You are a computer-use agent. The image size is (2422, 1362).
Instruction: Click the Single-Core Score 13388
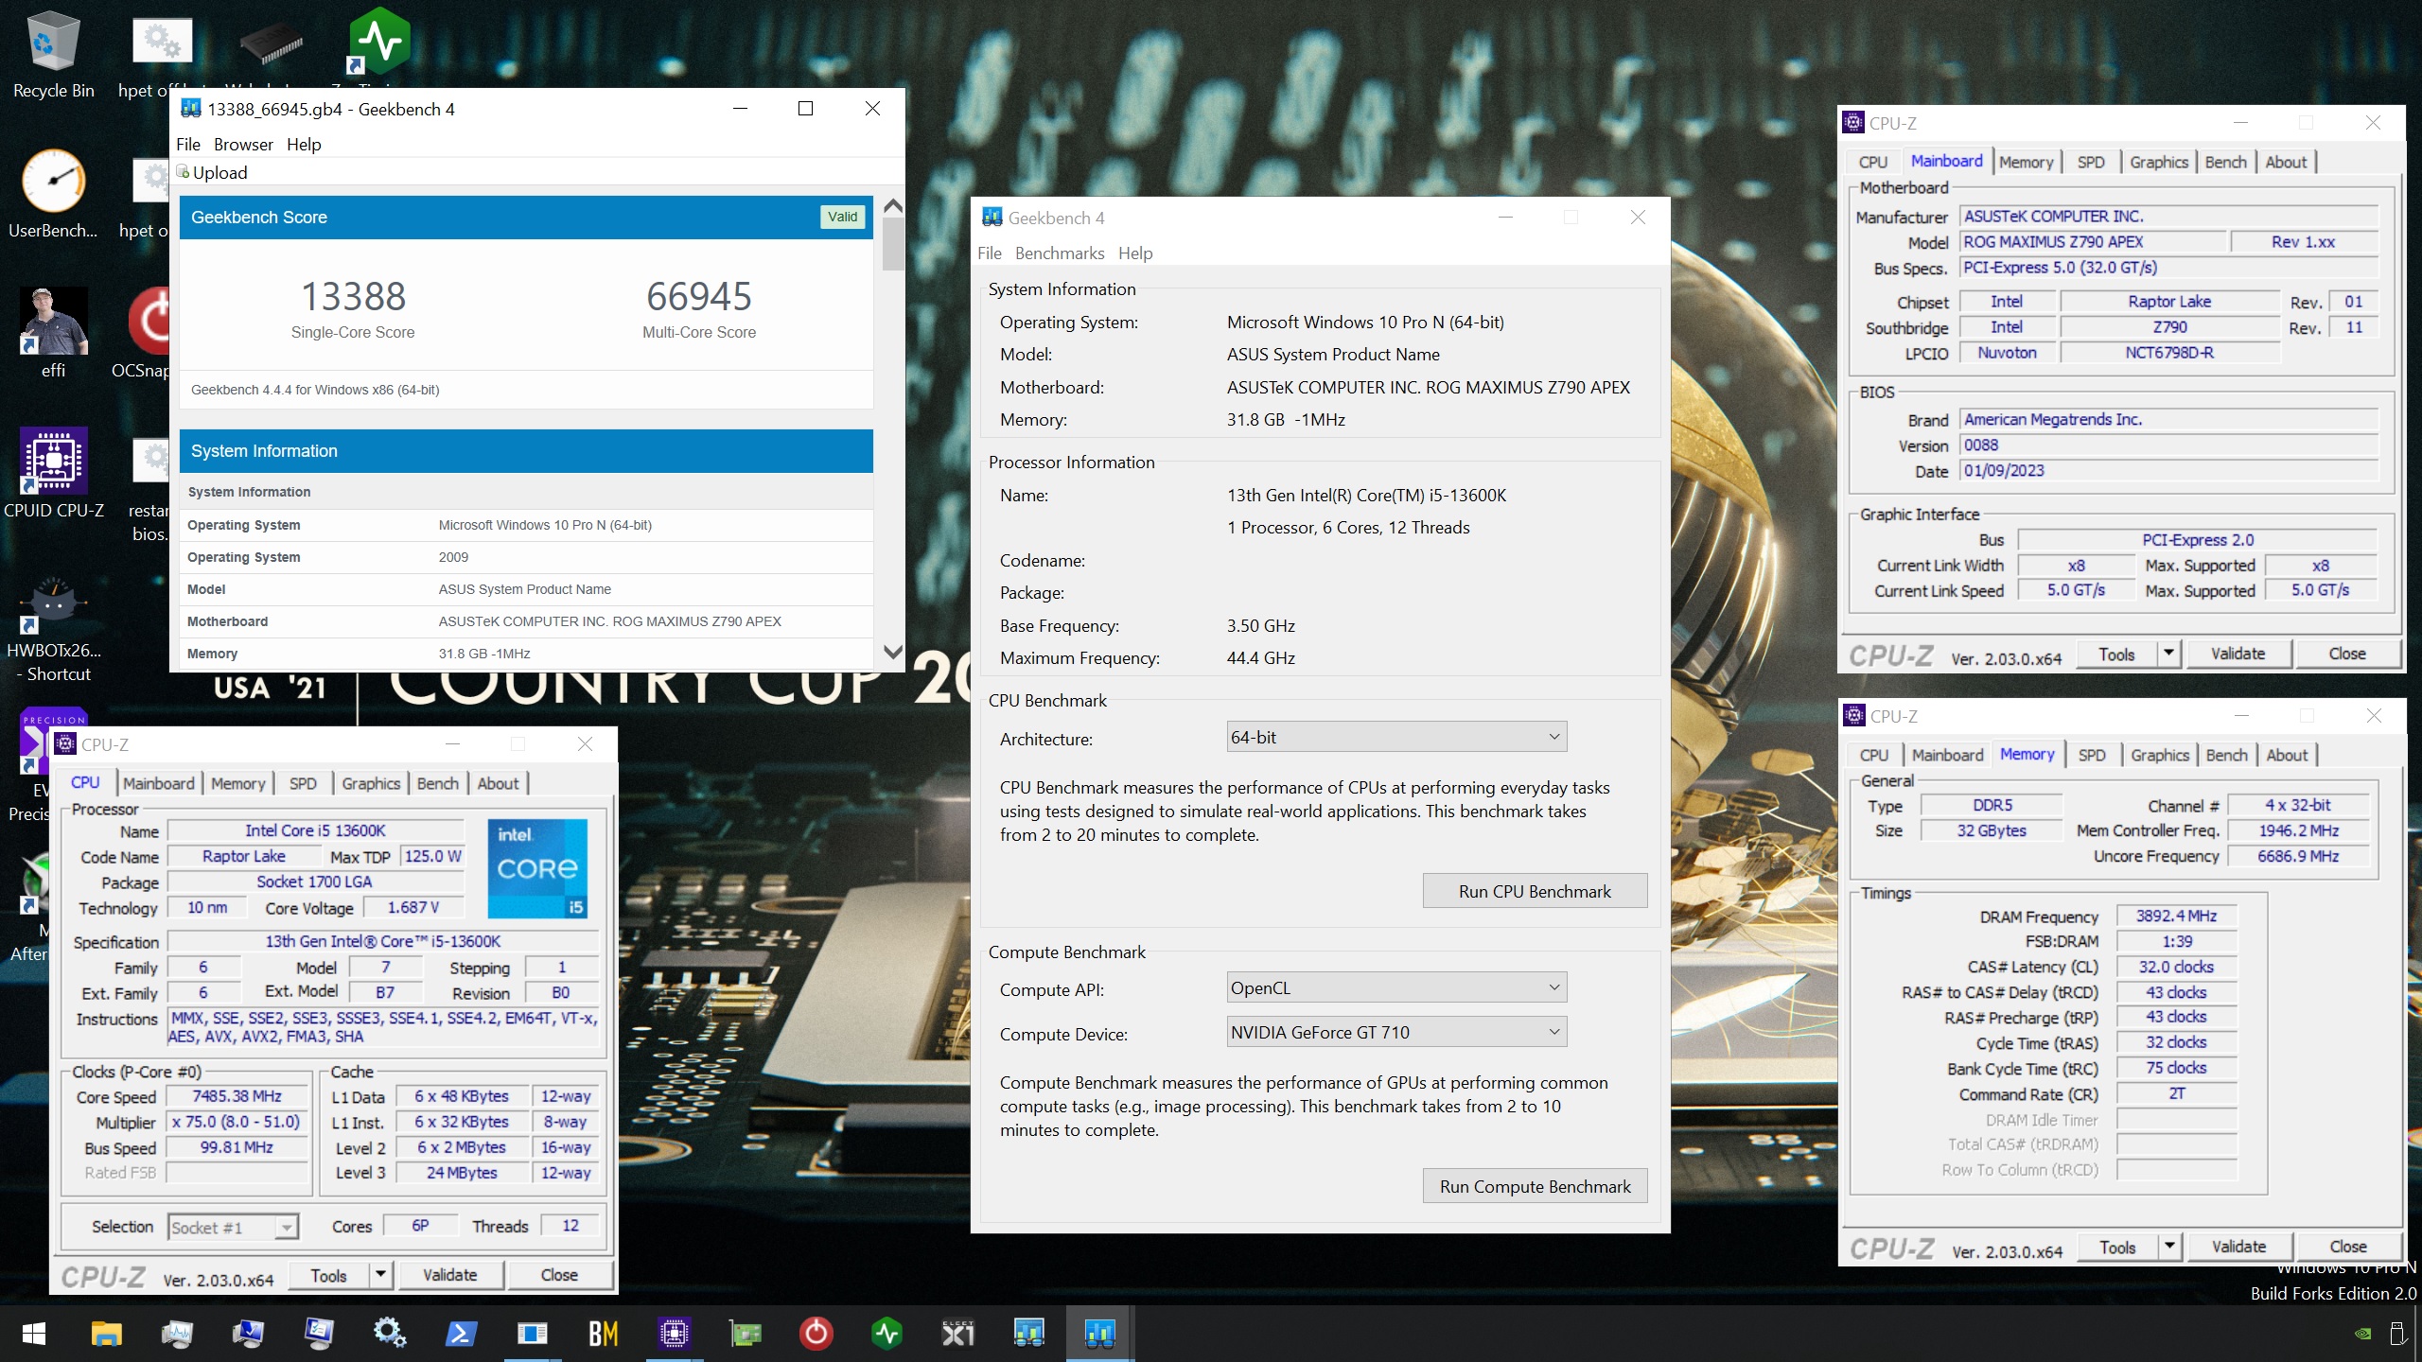[353, 296]
